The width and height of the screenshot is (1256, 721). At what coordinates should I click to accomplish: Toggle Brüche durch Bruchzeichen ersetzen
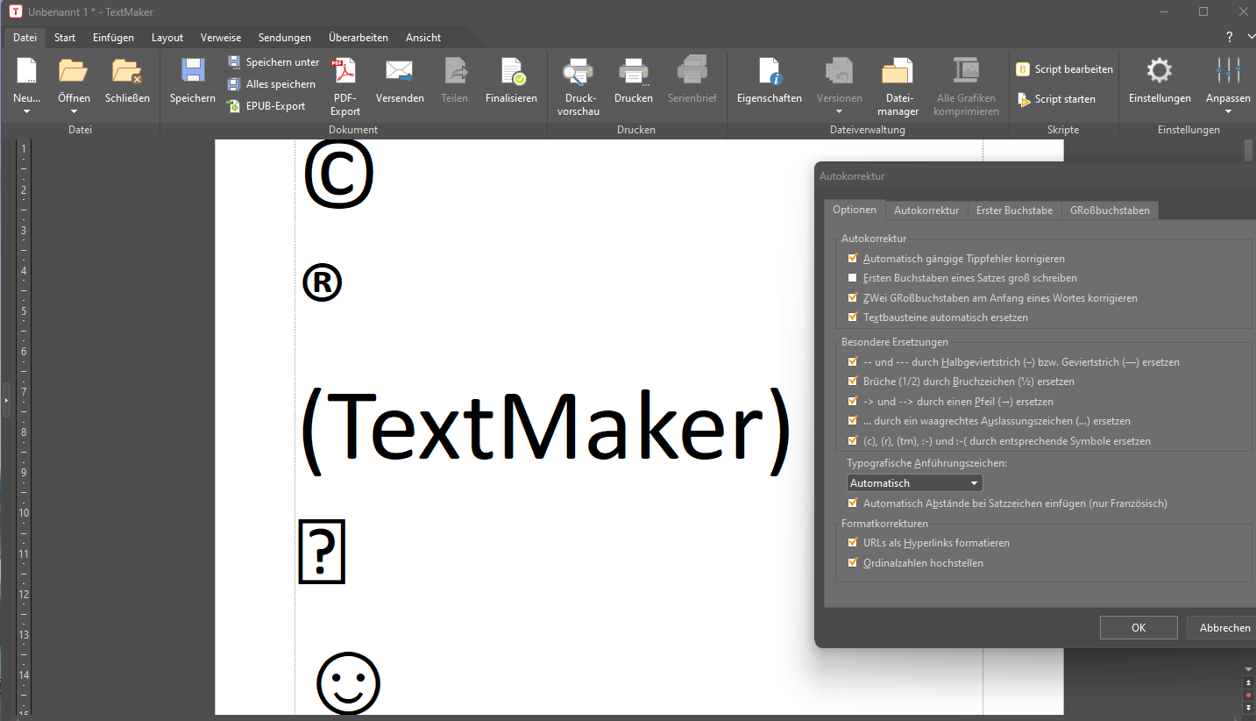(852, 382)
